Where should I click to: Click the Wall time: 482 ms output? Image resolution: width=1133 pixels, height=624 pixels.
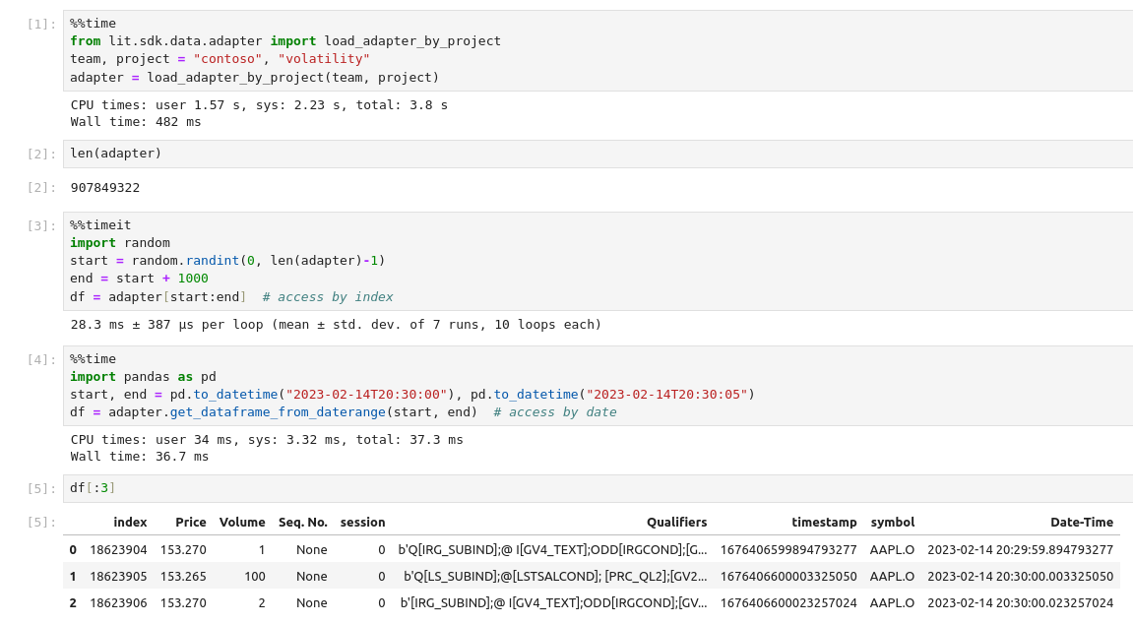(135, 122)
